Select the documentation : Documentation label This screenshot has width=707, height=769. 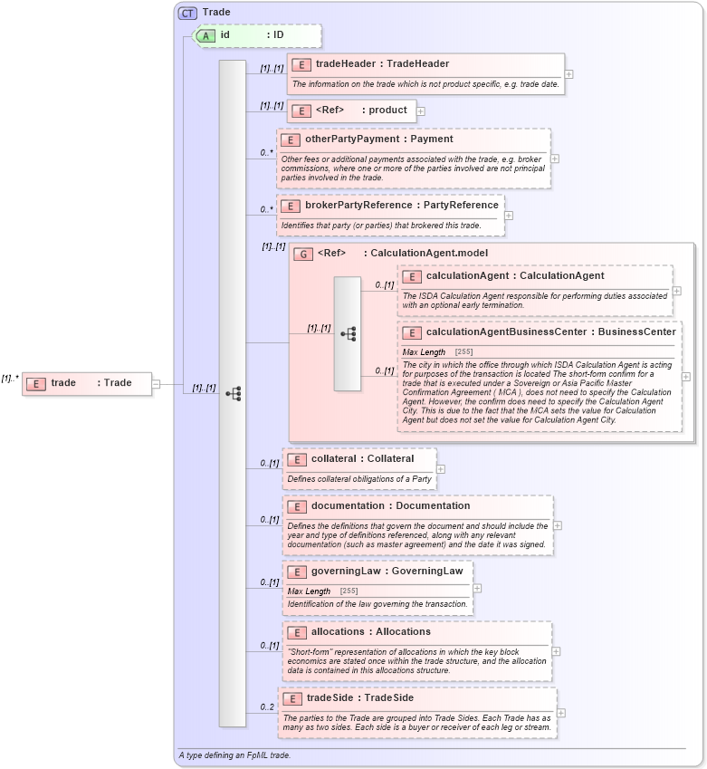[x=390, y=505]
